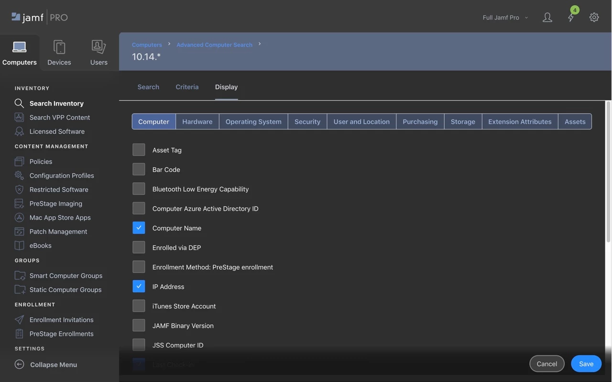The height and width of the screenshot is (382, 612).
Task: Click the Restricted Software shield icon
Action: coord(19,190)
